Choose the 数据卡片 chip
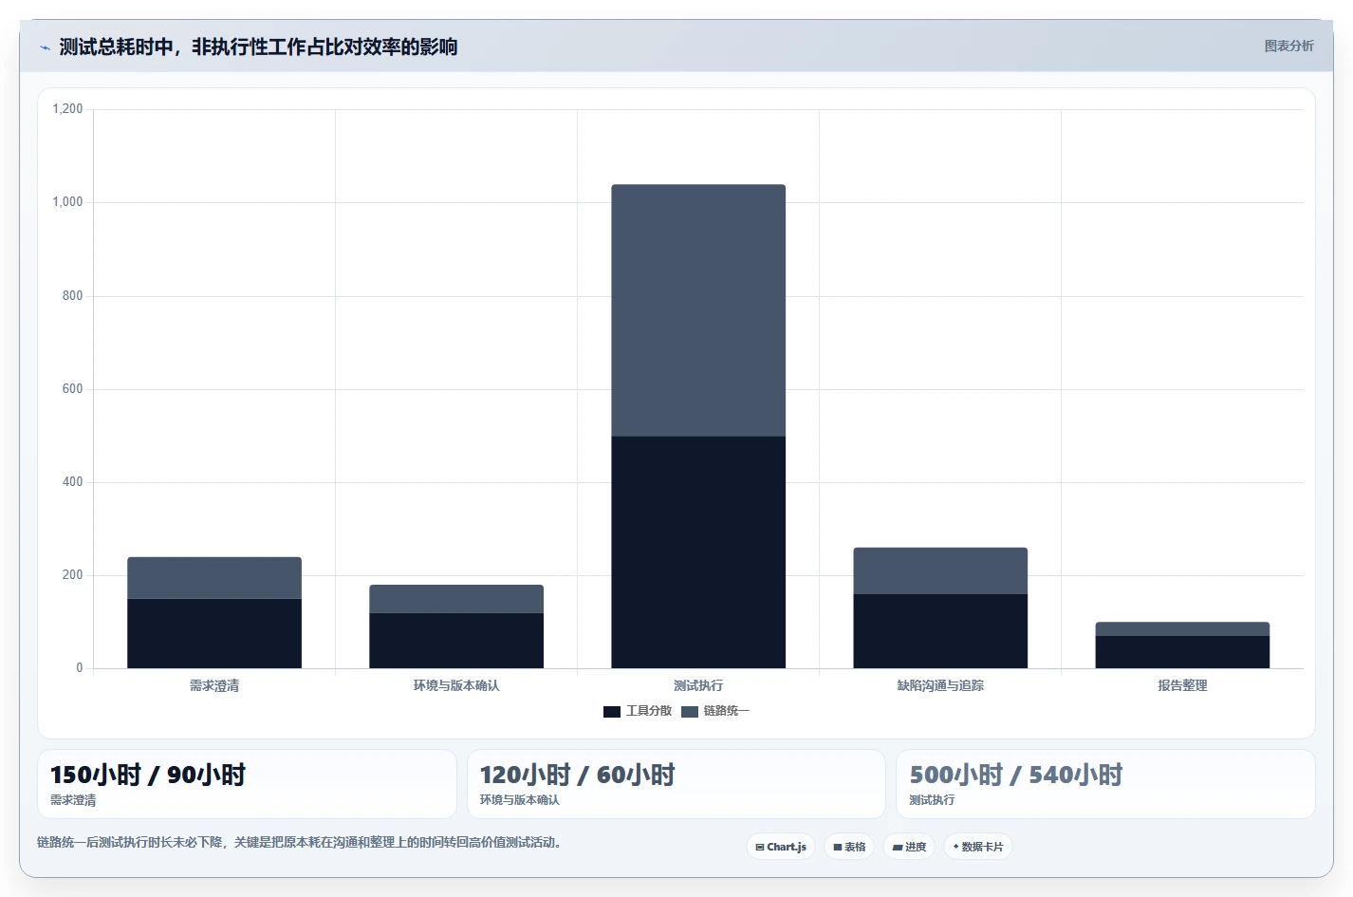1353x897 pixels. point(978,847)
